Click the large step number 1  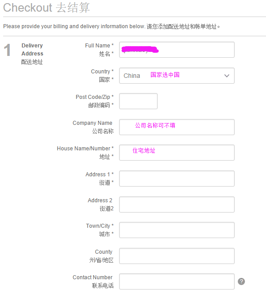[x=7, y=50]
